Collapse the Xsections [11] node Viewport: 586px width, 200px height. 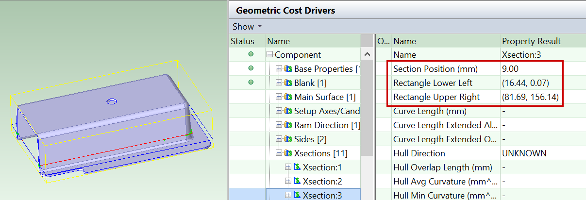point(279,153)
